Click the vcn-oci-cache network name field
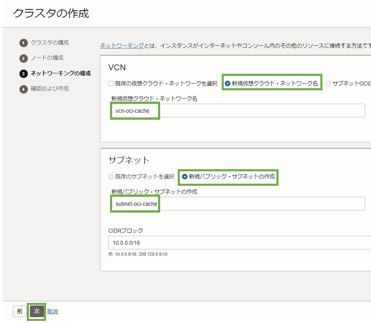 coord(238,111)
